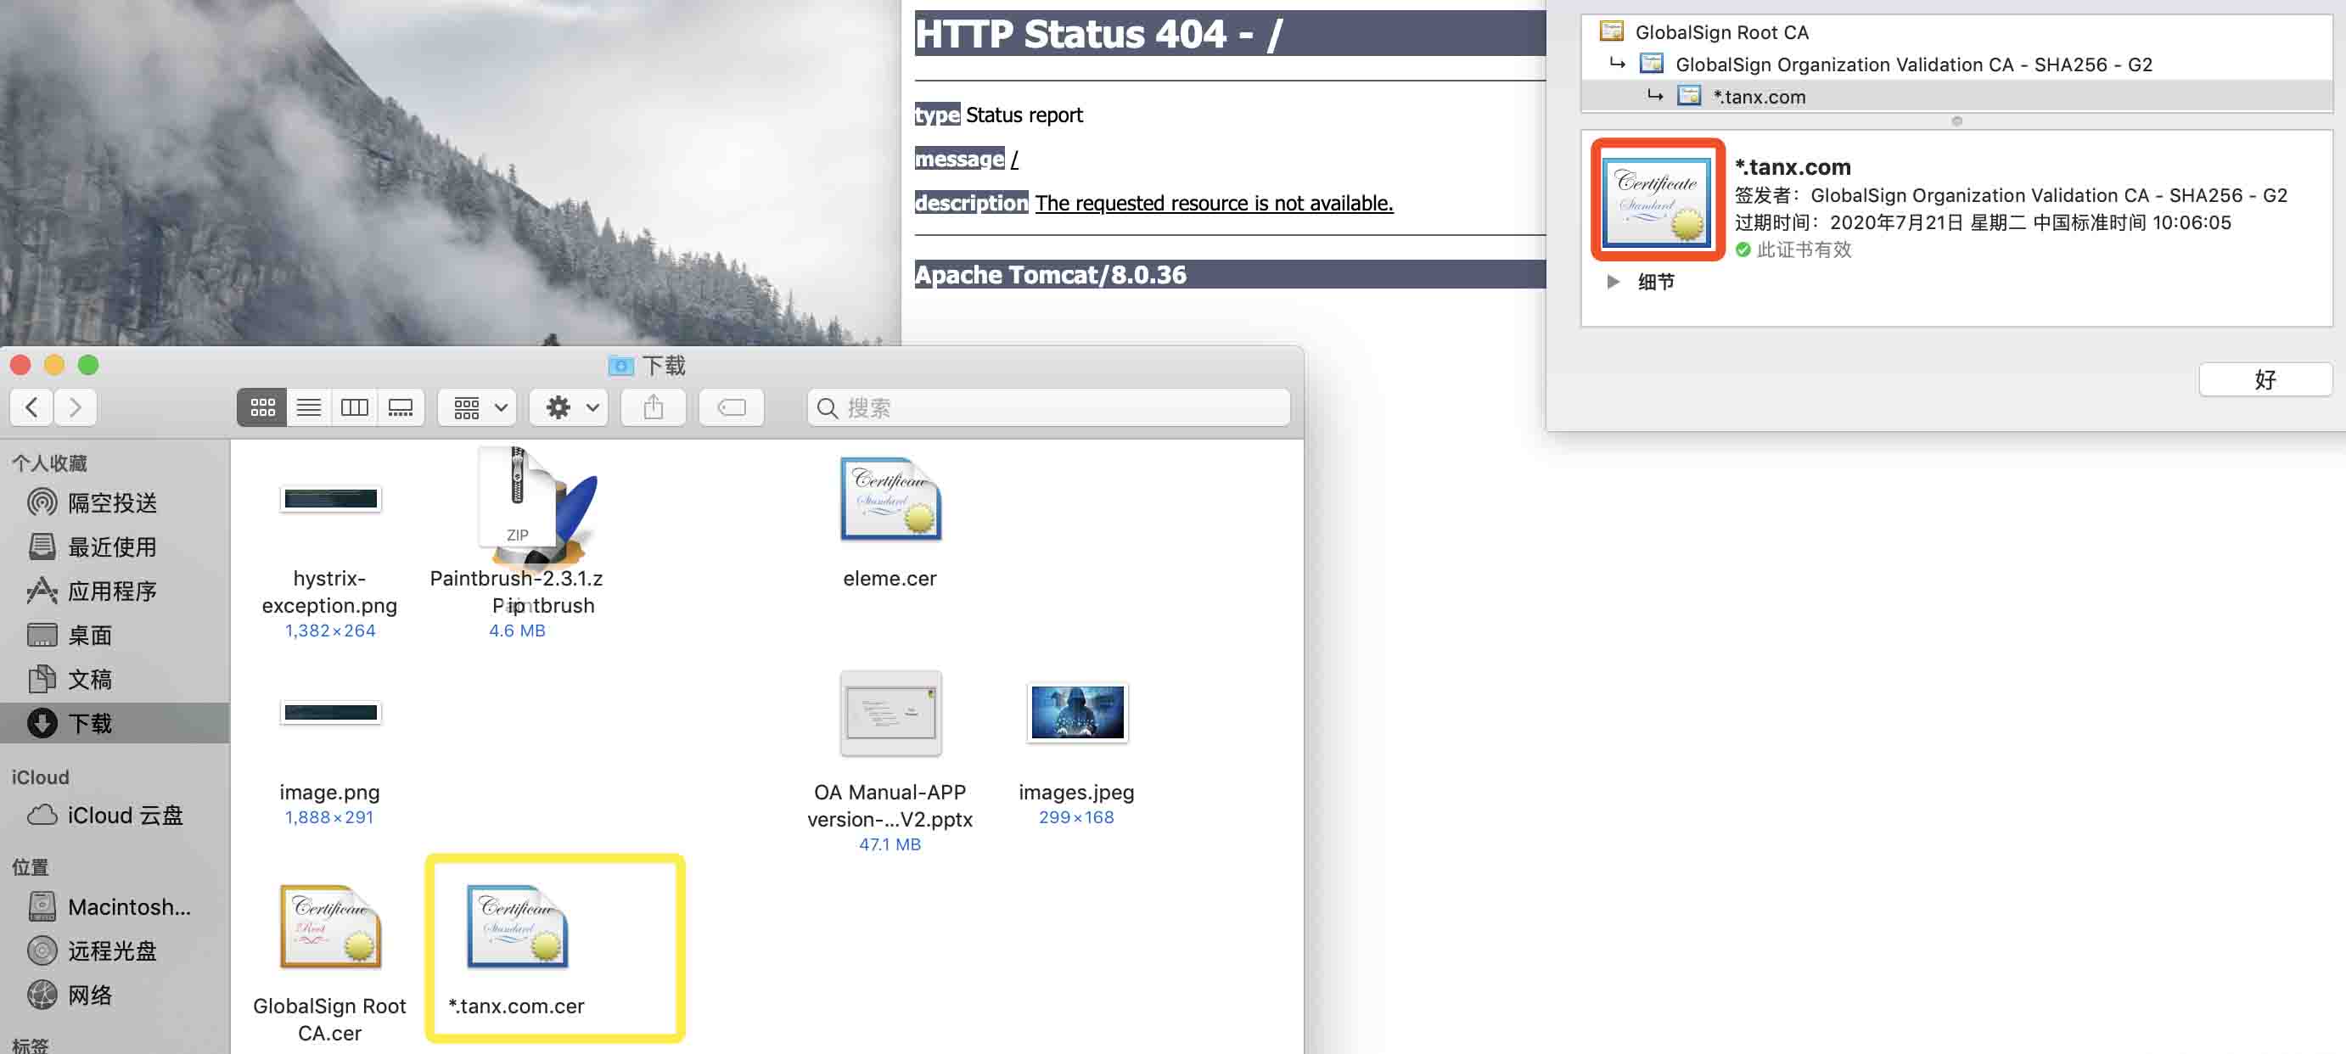This screenshot has height=1054, width=2346.
Task: Switch Finder to icon view
Action: [x=262, y=407]
